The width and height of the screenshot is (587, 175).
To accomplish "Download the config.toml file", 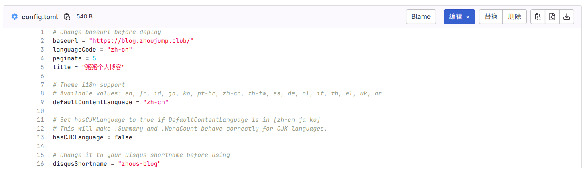I will click(x=567, y=17).
